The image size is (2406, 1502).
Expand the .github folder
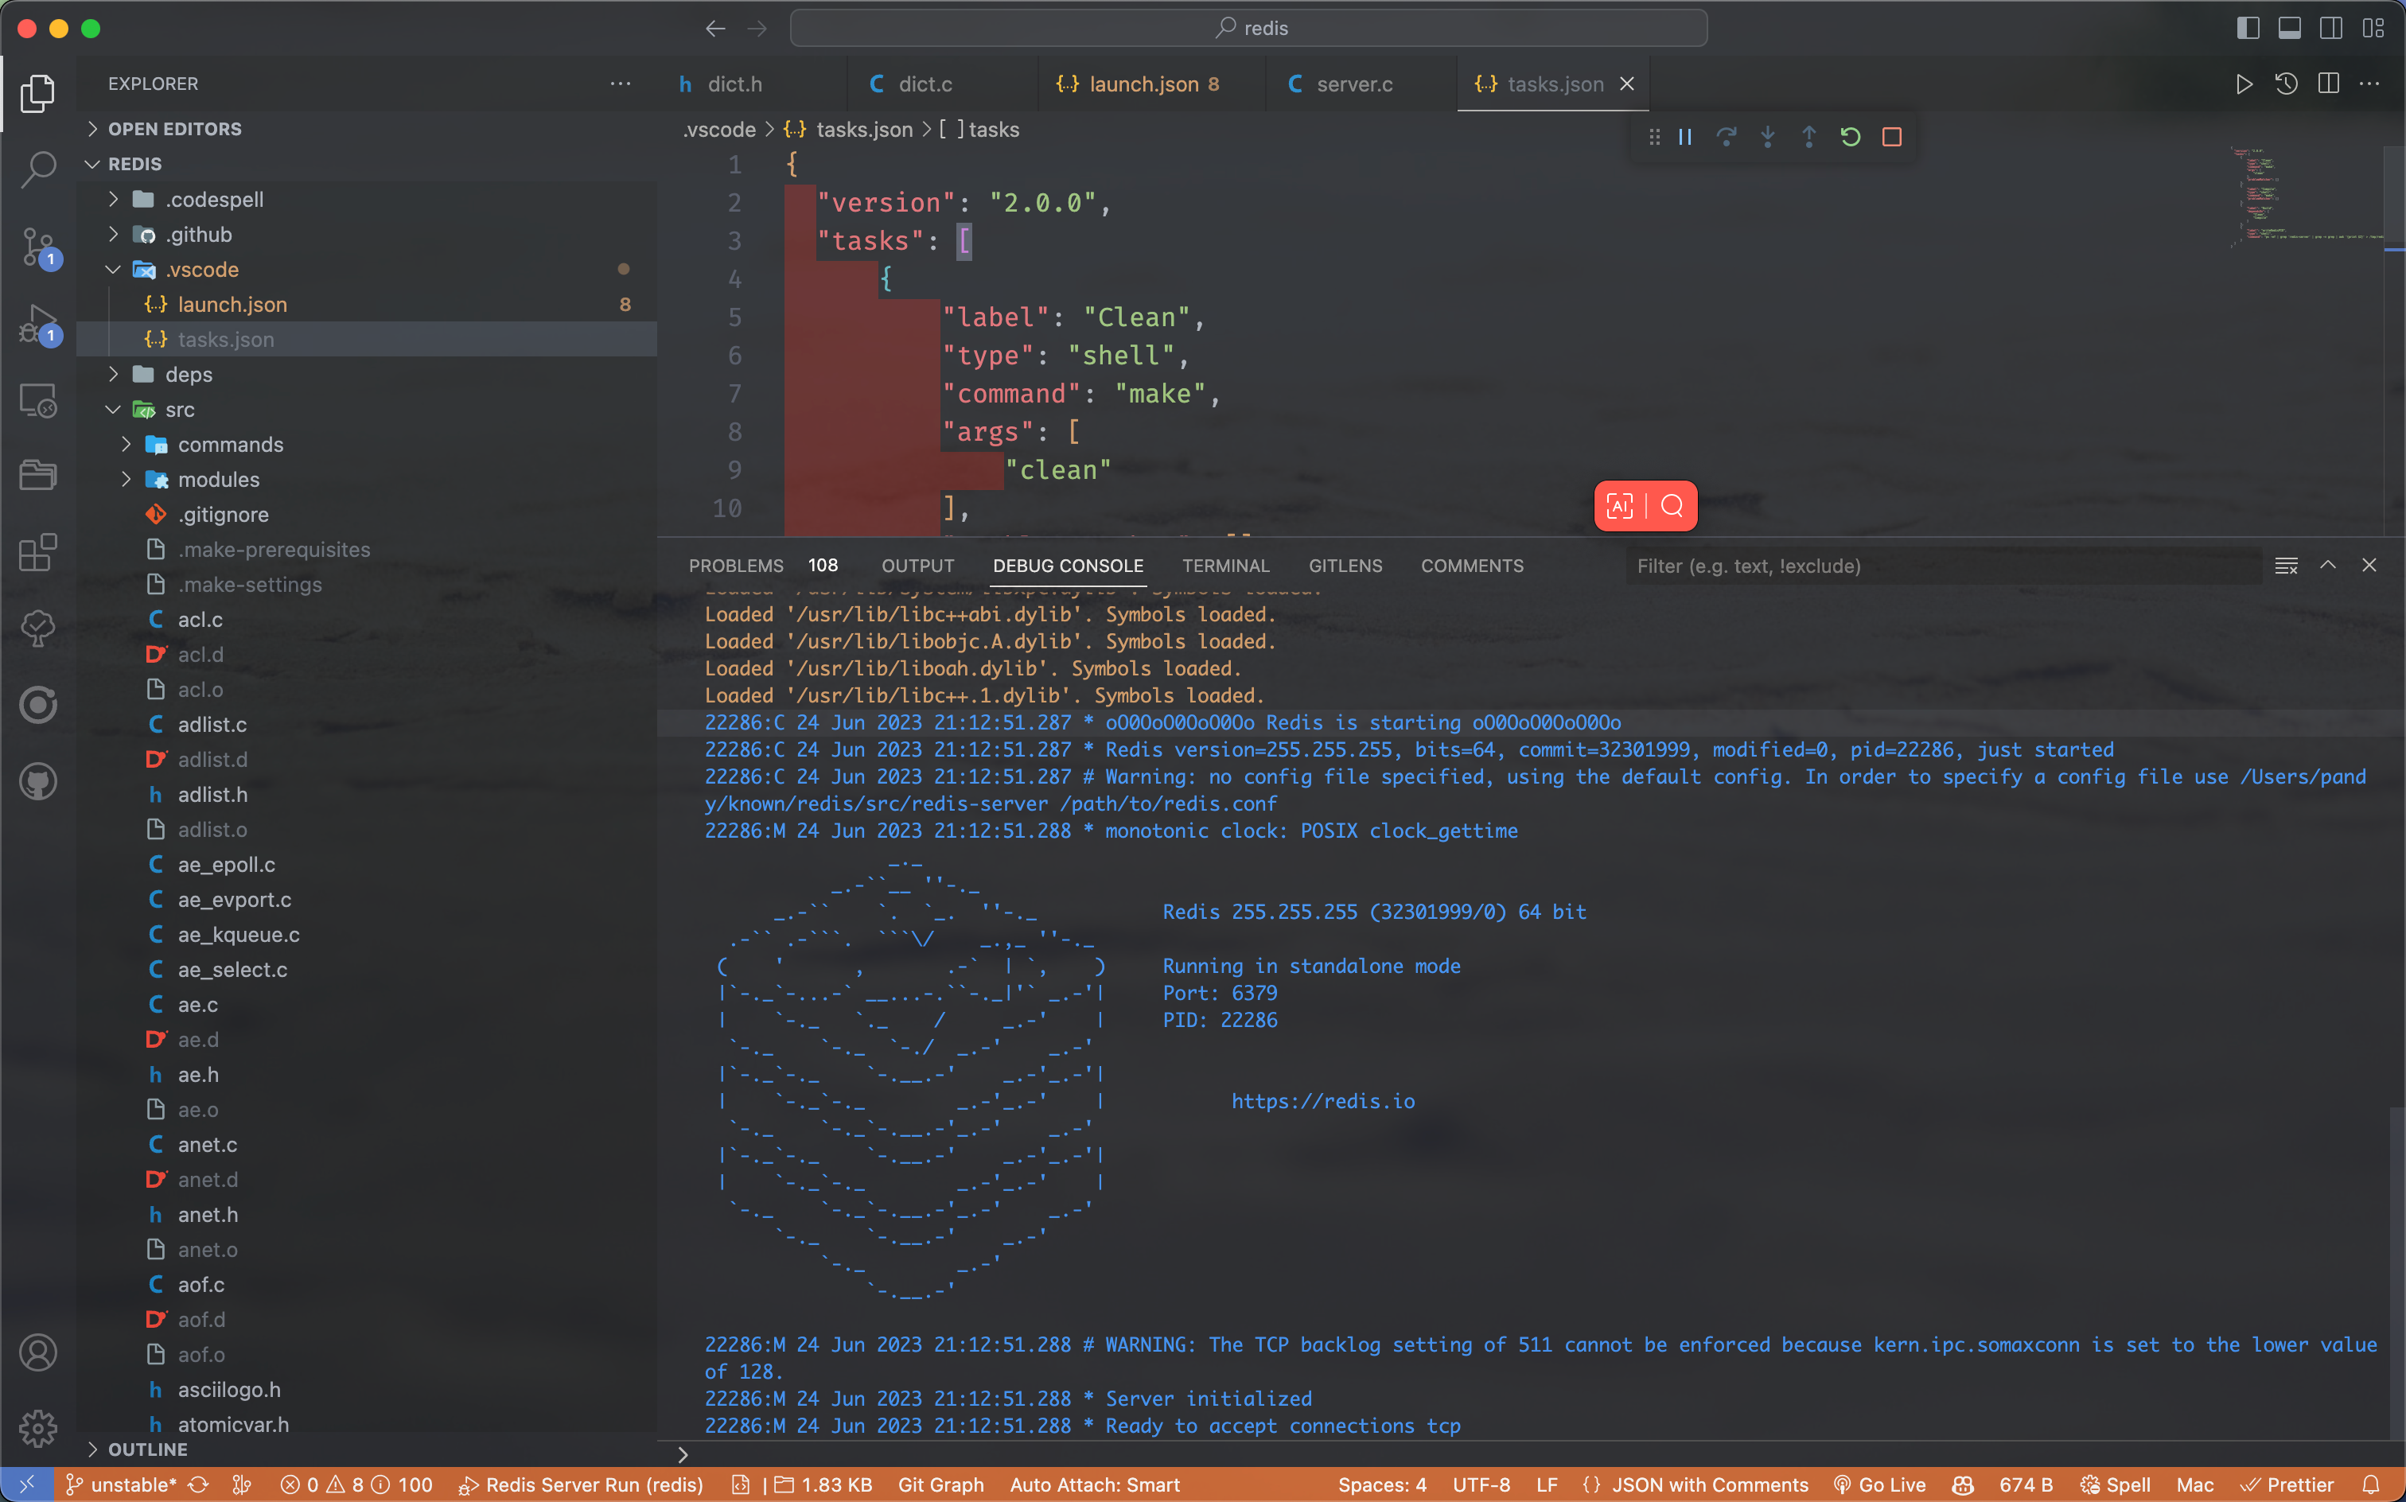(113, 235)
